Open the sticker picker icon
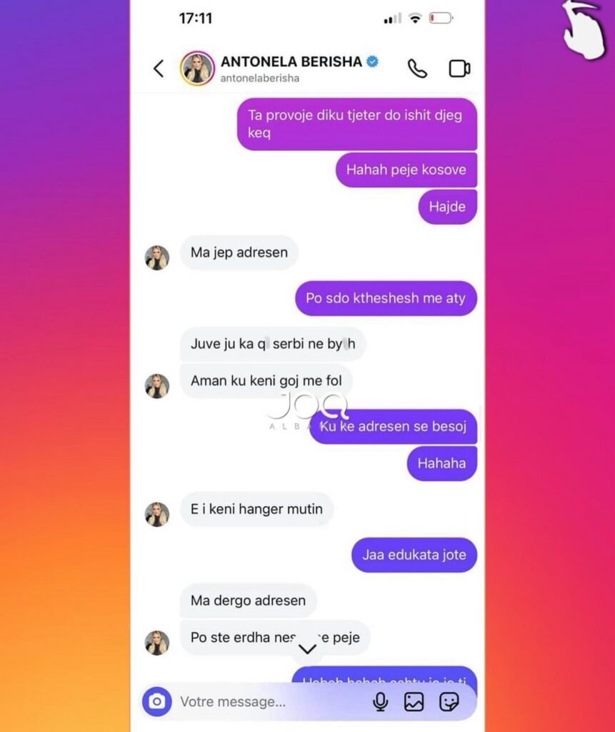This screenshot has height=732, width=615. (x=449, y=702)
